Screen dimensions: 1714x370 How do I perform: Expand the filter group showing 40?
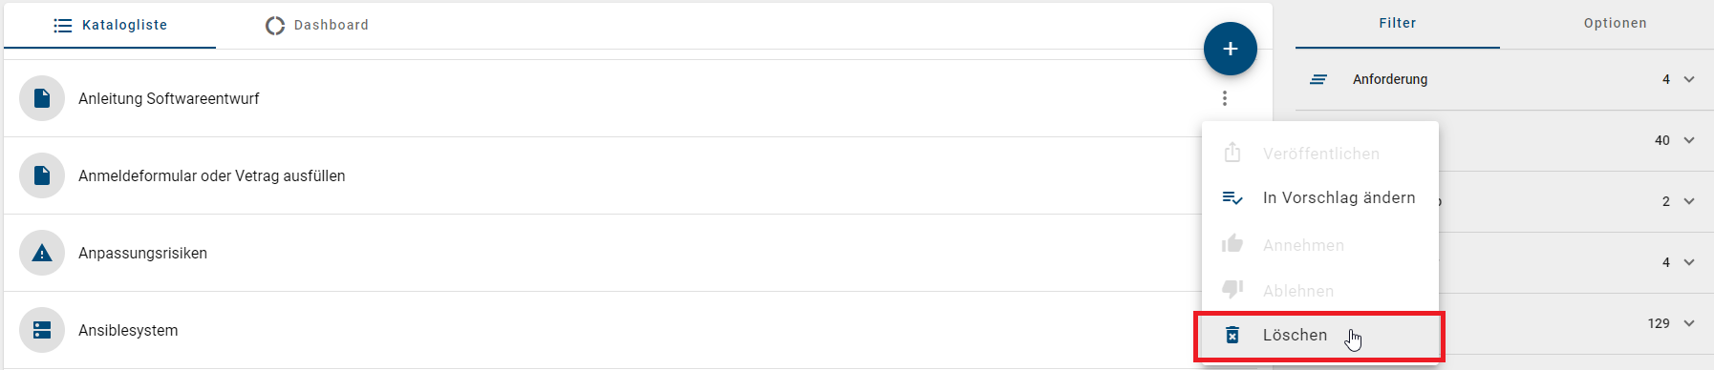click(1689, 140)
